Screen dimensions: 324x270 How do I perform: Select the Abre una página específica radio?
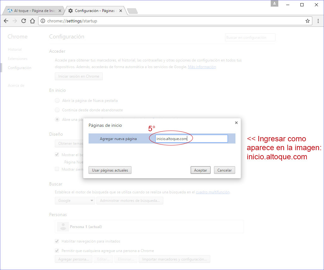[x=57, y=120]
